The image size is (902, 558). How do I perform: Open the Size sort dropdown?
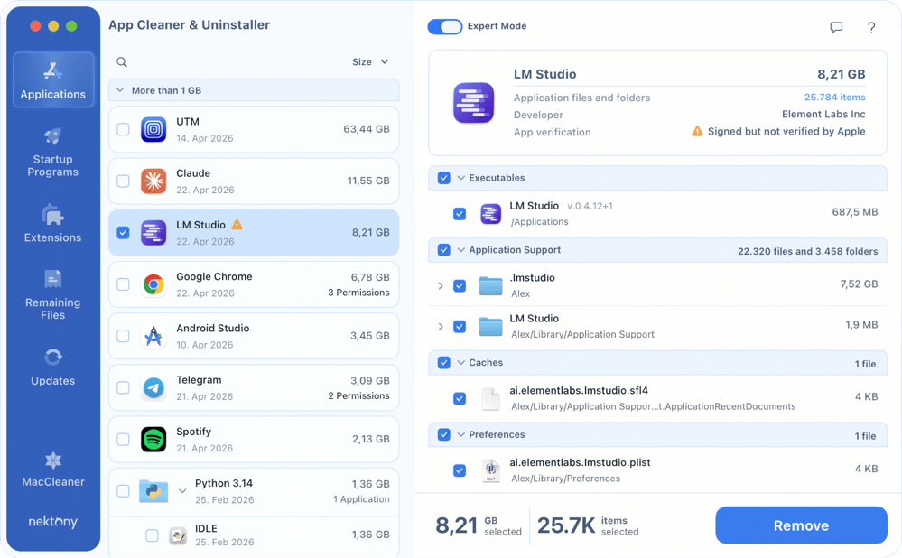click(x=370, y=62)
